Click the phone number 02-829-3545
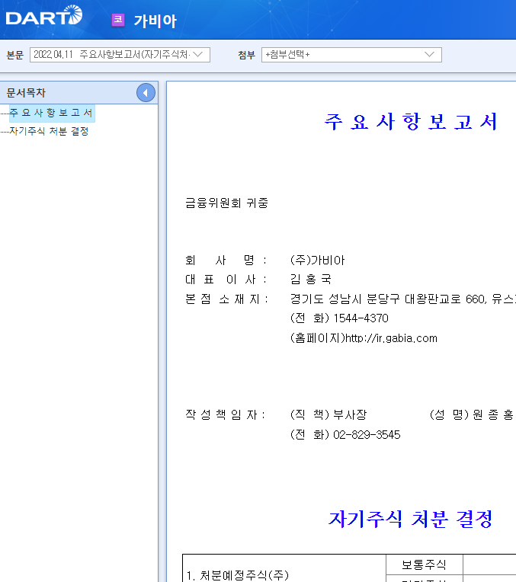516x582 pixels. click(367, 435)
